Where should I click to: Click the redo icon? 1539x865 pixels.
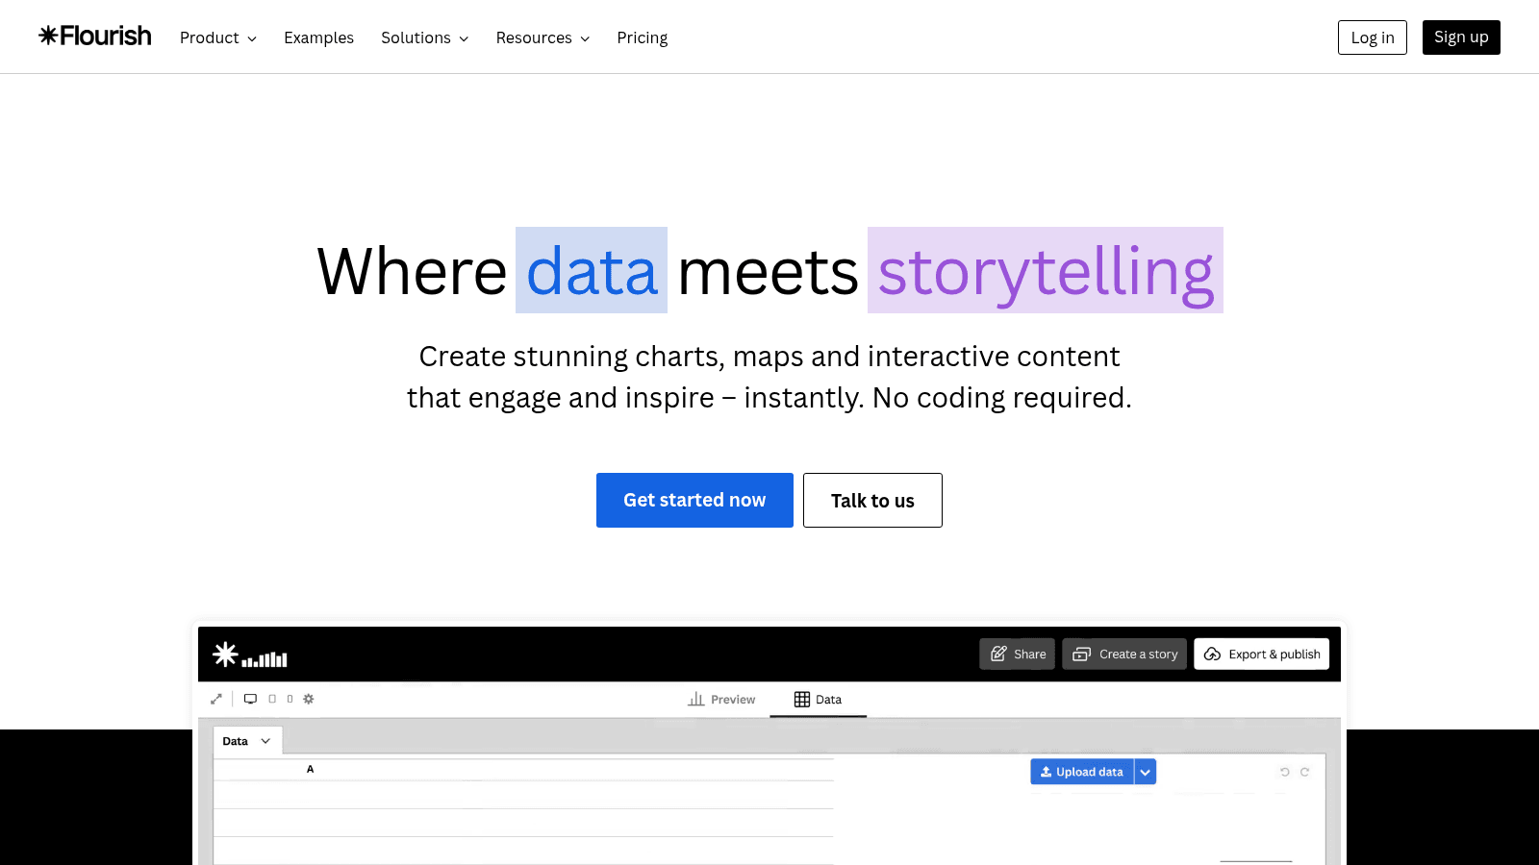click(x=1305, y=772)
